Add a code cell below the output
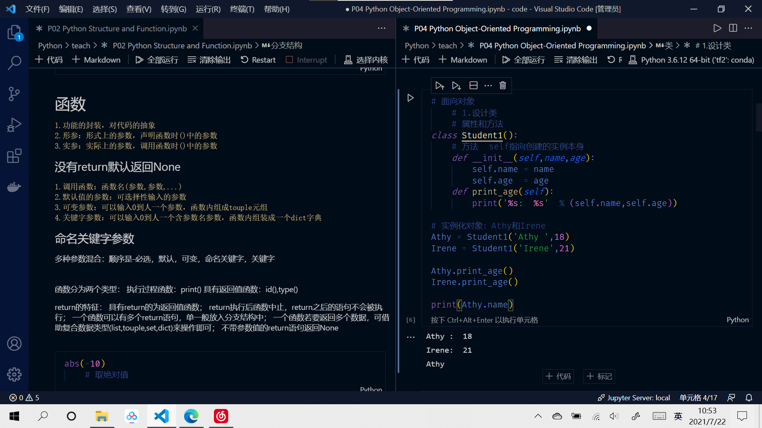762x428 pixels. click(558, 376)
